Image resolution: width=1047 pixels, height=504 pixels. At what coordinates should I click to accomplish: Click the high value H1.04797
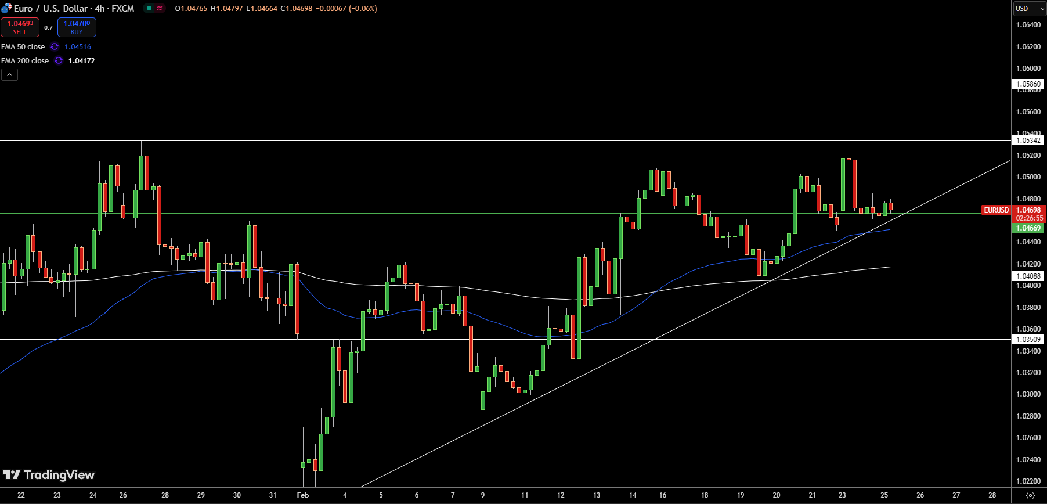(x=226, y=8)
